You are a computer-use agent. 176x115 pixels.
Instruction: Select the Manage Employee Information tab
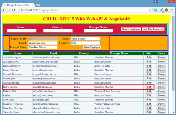[19, 5]
